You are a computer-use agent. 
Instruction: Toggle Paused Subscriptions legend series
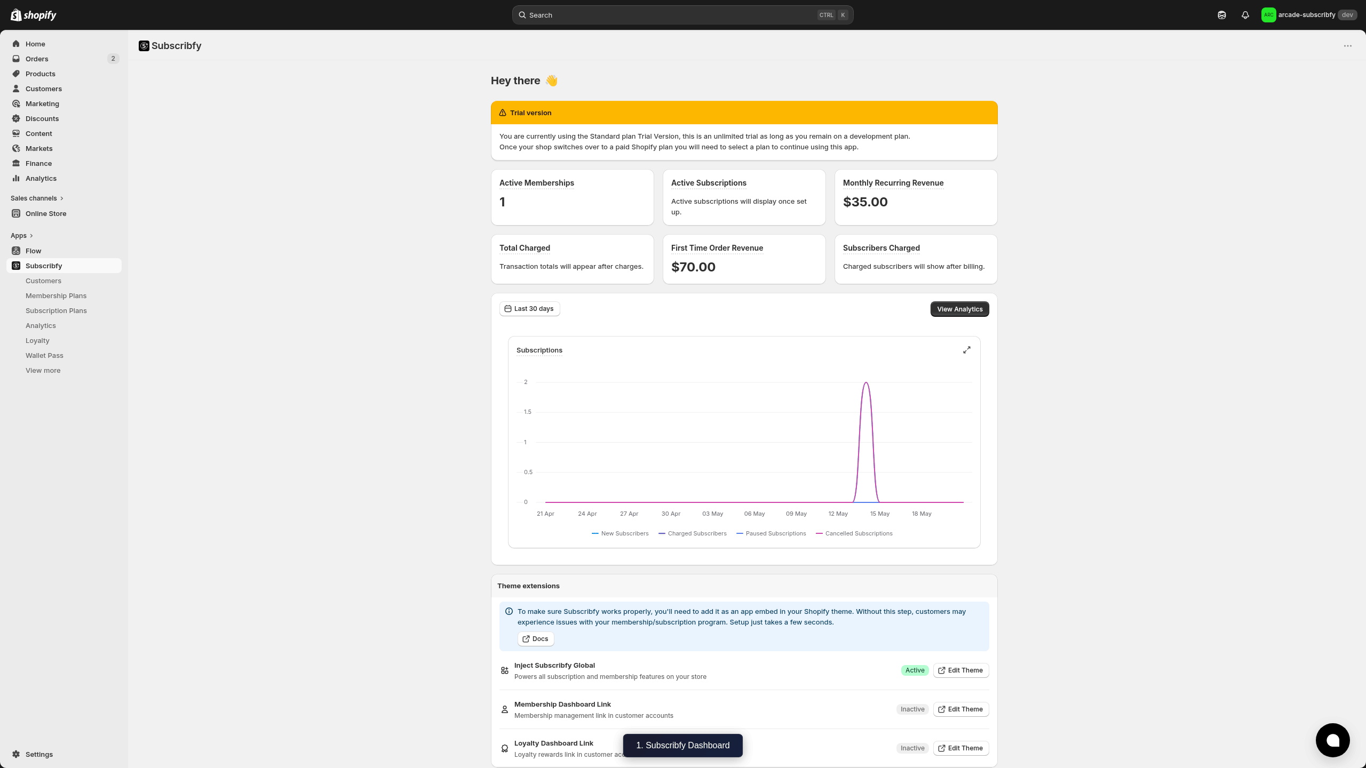771,533
